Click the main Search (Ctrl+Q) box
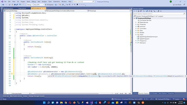Image resolution: width=187 pixels, height=105 pixels. pos(84,1)
